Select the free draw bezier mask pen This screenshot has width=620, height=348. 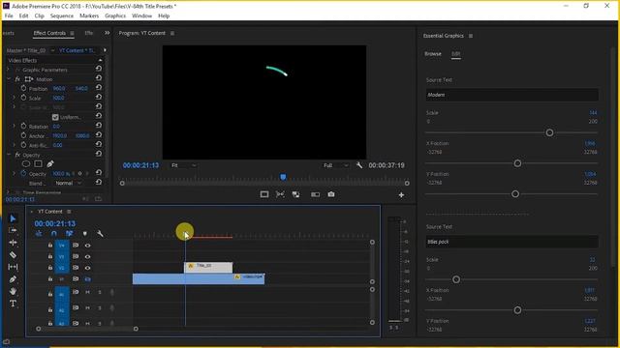coord(50,163)
